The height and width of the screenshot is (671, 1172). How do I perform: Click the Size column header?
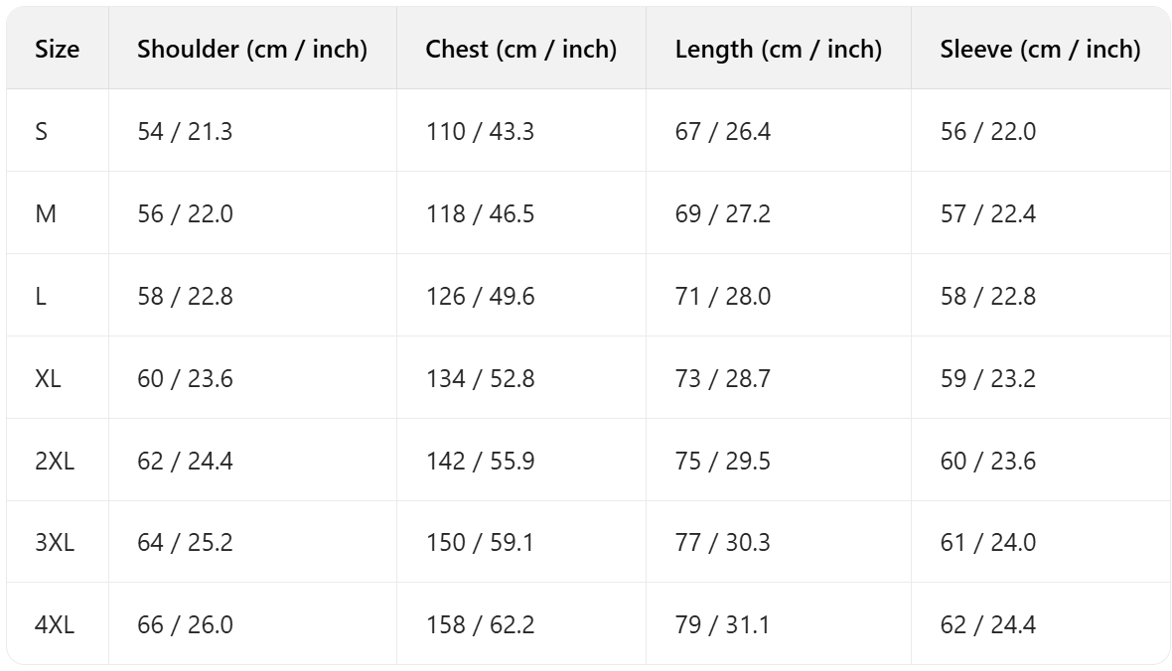click(x=57, y=49)
